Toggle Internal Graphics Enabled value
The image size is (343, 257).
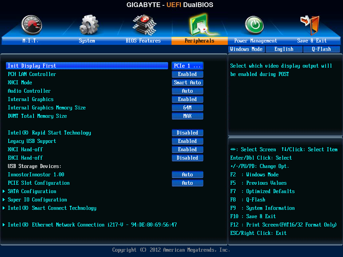coord(188,99)
